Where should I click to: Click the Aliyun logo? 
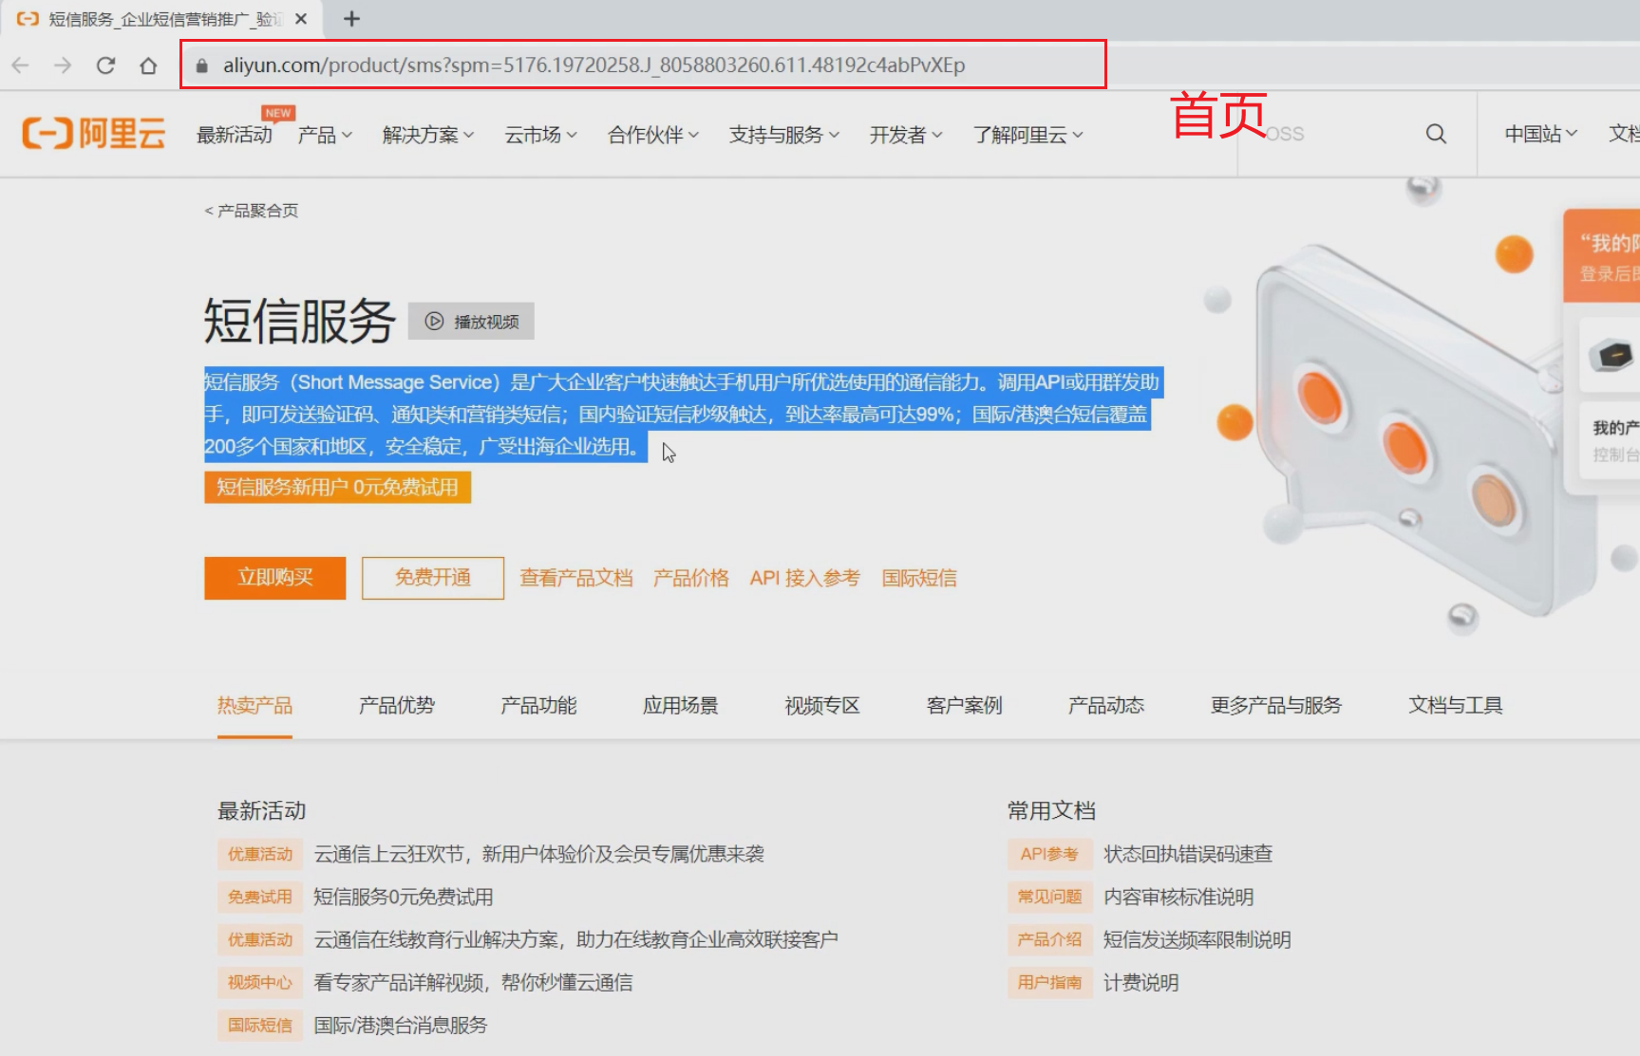[93, 134]
